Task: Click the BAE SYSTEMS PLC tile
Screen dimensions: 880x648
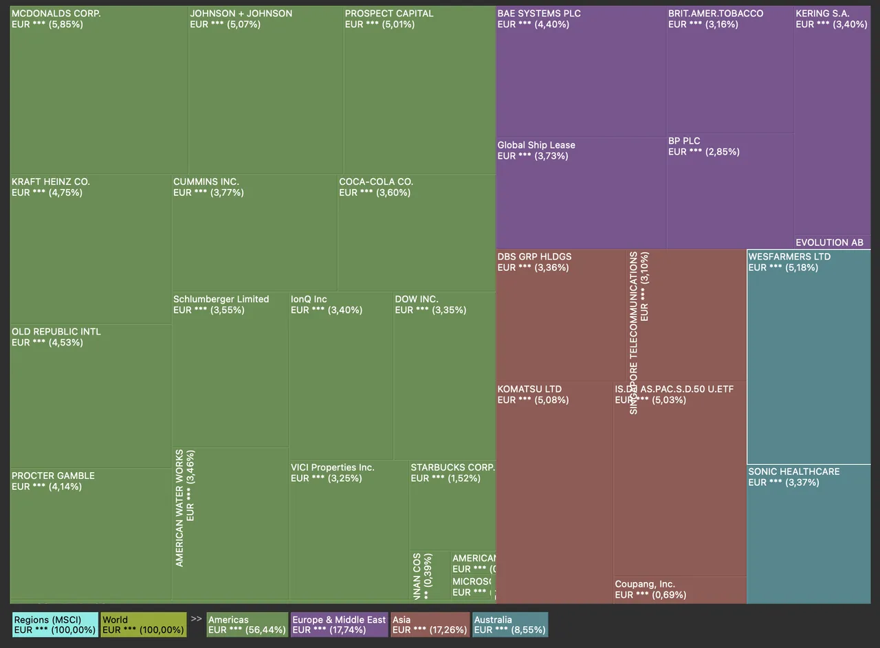Action: click(581, 71)
